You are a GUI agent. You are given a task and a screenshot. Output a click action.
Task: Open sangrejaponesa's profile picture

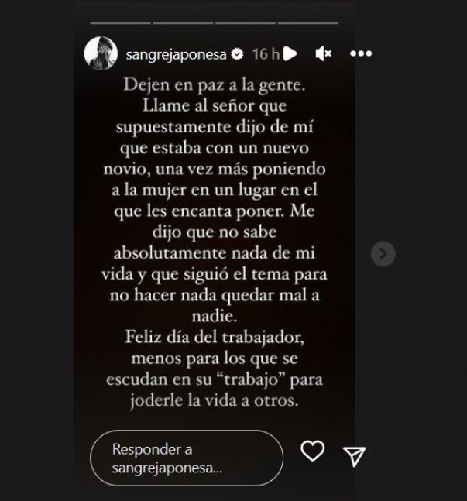pyautogui.click(x=101, y=53)
